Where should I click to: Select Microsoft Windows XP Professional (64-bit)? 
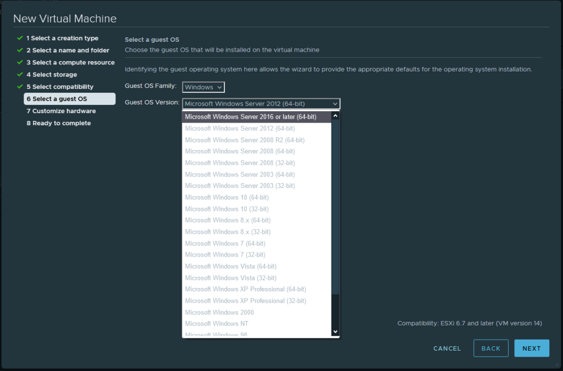click(246, 289)
